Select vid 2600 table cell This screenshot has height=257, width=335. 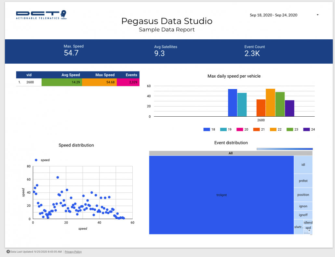click(30, 82)
